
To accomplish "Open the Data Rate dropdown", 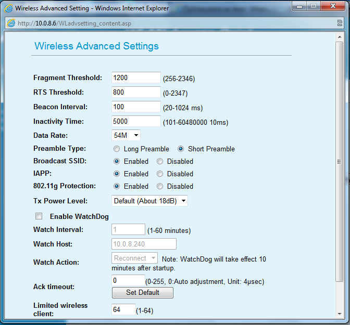I will pyautogui.click(x=126, y=135).
